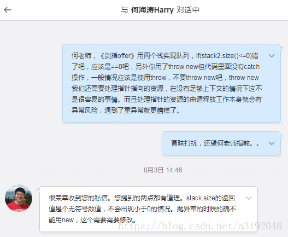Image resolution: width=288 pixels, height=237 pixels.
Task: Click the line 异常风险，遇到了重异常就更糟糕了
Action: (126, 111)
